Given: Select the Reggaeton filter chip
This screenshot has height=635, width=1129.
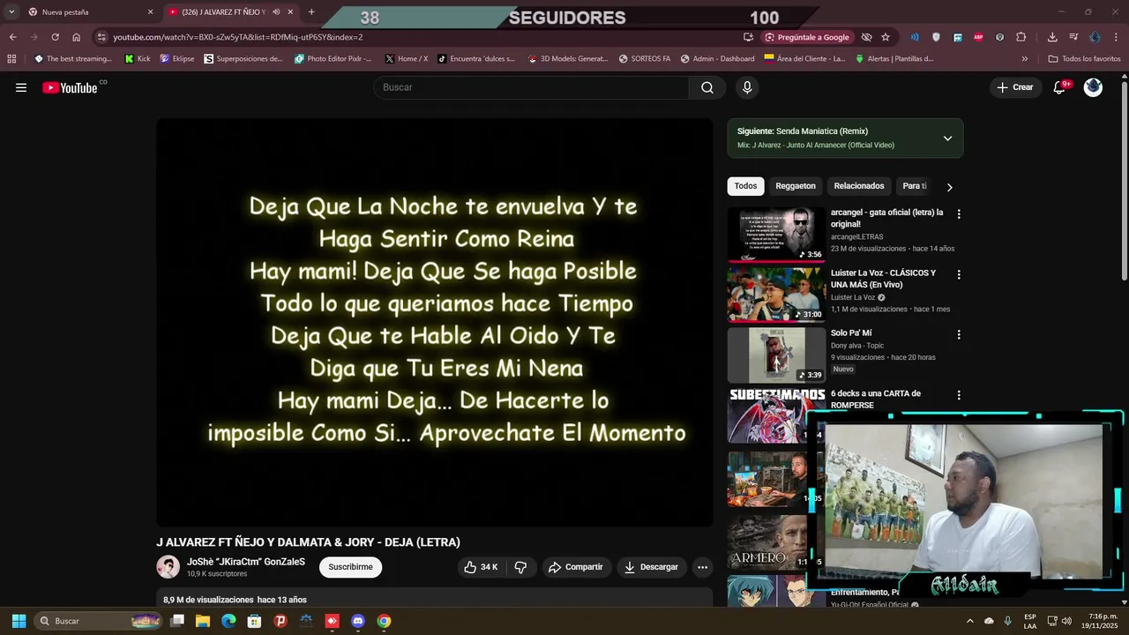Looking at the screenshot, I should (796, 186).
